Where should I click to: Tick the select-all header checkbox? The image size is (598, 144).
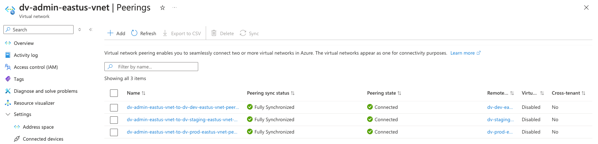click(114, 93)
